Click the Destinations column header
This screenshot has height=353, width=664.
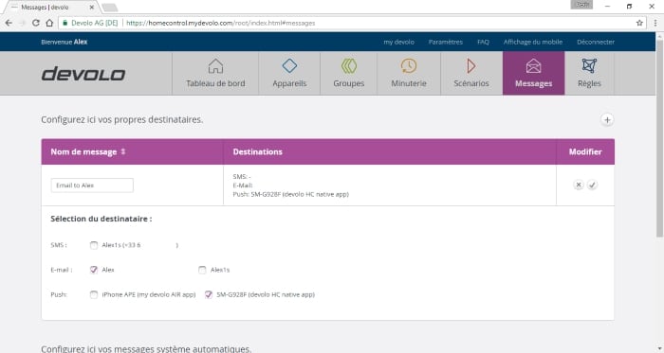pyautogui.click(x=257, y=151)
